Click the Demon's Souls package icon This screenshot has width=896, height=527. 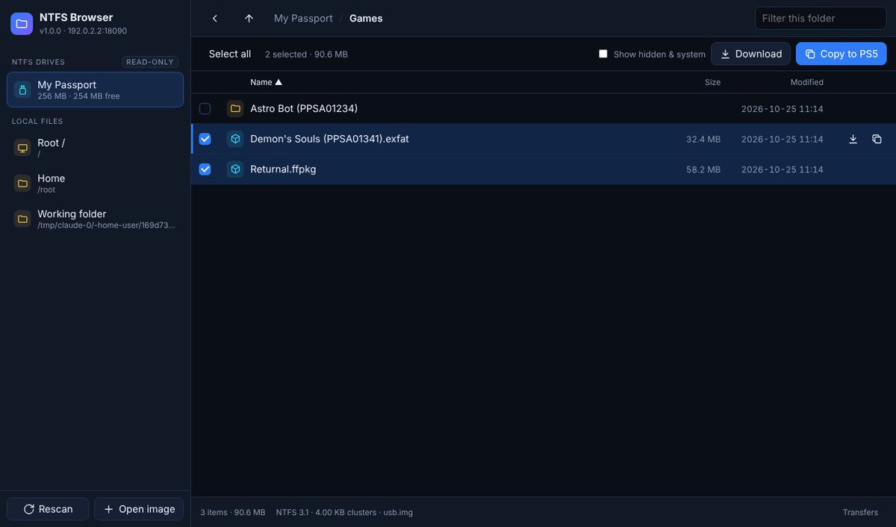point(235,139)
